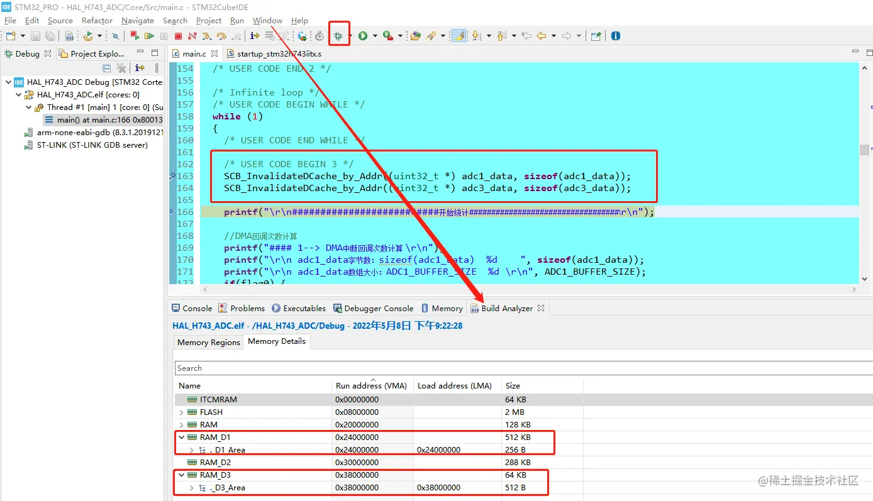Open the File menu
873x501 pixels.
coord(10,21)
